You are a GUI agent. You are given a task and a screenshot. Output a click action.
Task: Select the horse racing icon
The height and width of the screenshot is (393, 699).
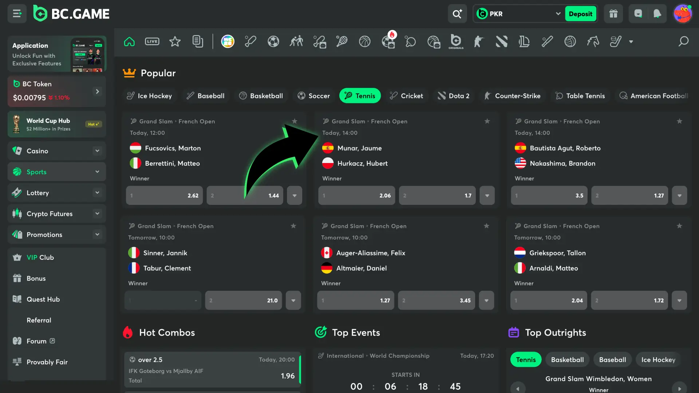(x=593, y=41)
